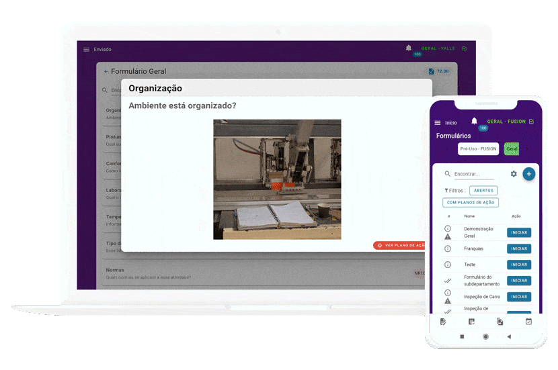Toggle the COM PLANOS DE AÇÃO filter
The height and width of the screenshot is (370, 558).
pyautogui.click(x=471, y=203)
